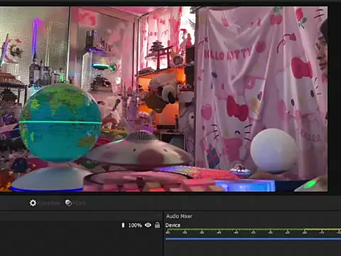341x256 pixels.
Task: Click the empty area below Audio Mixer meter
Action: [x=253, y=248]
